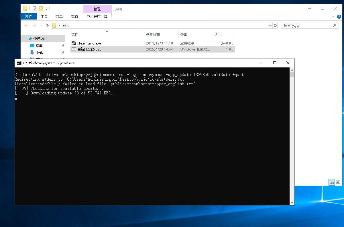Viewport: 344px width, 227px height.
Task: Click the 搜索"yzjq" search box
Action: (x=306, y=26)
